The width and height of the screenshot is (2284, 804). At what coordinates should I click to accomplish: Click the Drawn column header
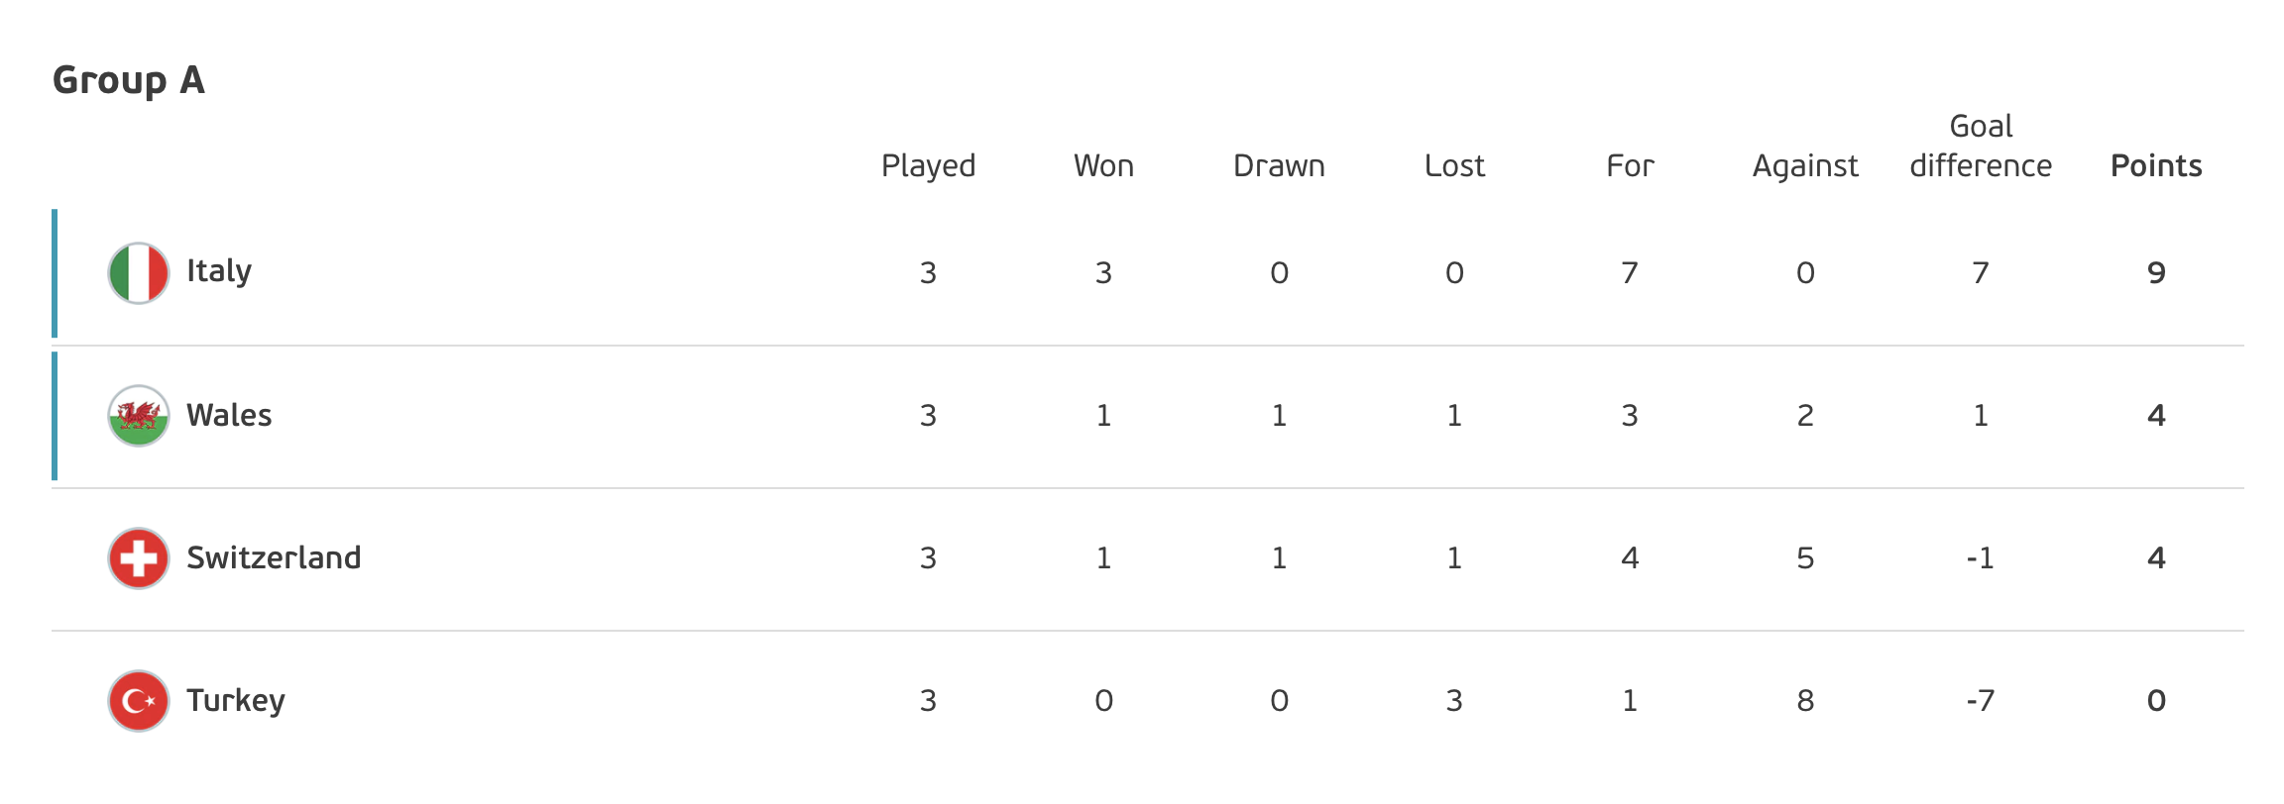[x=1279, y=165]
